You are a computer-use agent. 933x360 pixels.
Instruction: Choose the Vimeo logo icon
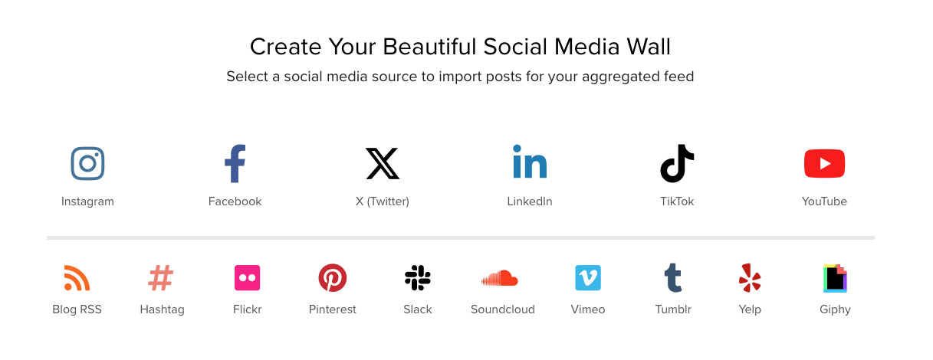[x=588, y=278]
